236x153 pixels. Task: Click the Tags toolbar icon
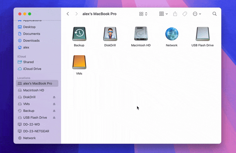click(185, 14)
